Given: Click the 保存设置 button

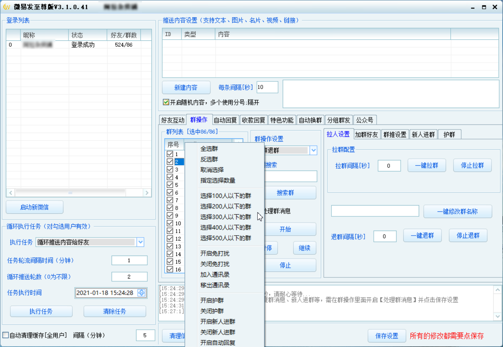Looking at the screenshot, I should coord(387,336).
